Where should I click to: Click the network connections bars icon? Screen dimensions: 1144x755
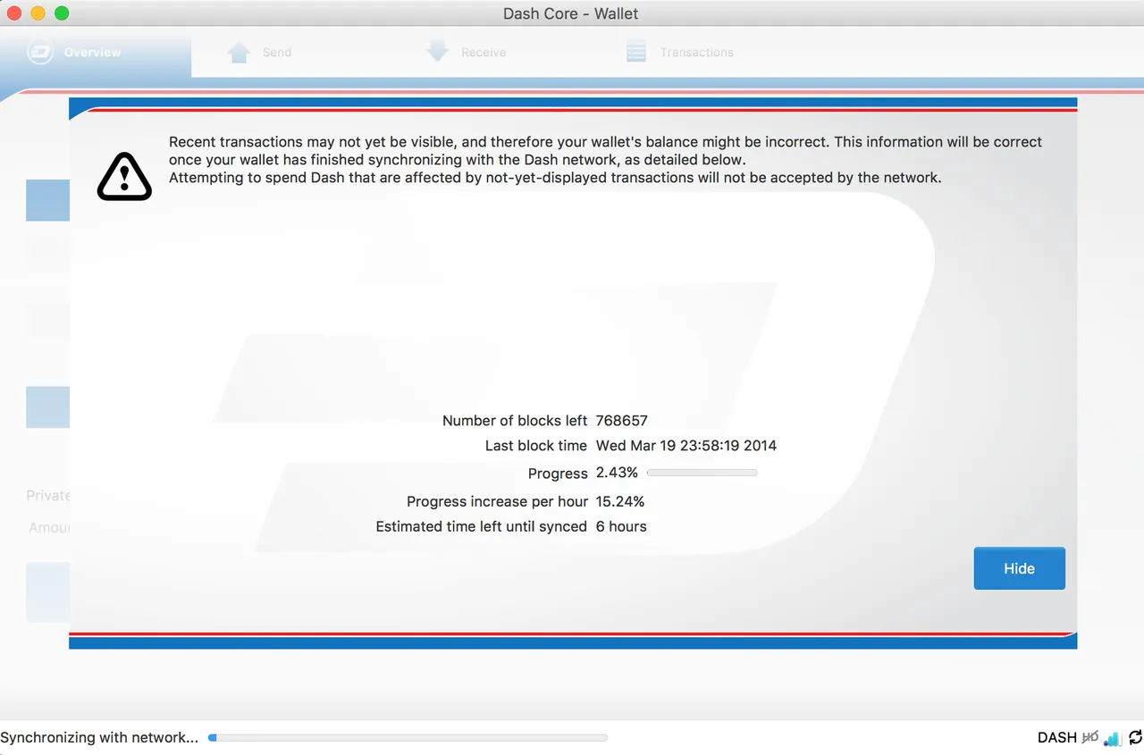pos(1112,738)
